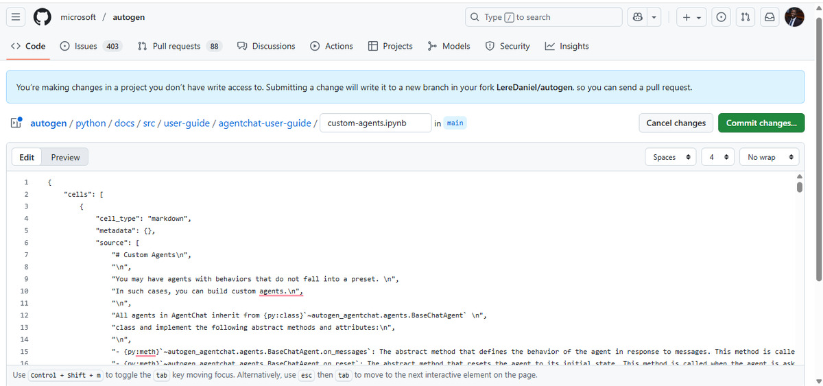Open the pull requests icon in header
823x386 pixels.
coord(745,17)
